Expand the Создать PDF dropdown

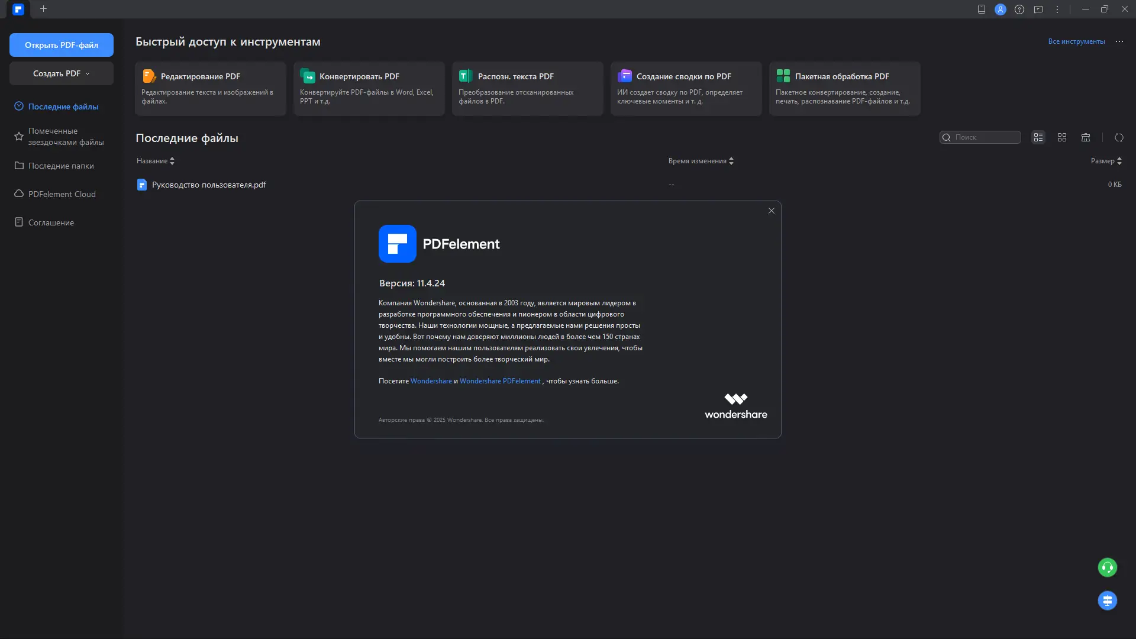pyautogui.click(x=62, y=73)
